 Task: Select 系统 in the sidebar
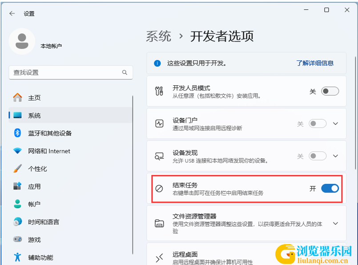click(70, 115)
